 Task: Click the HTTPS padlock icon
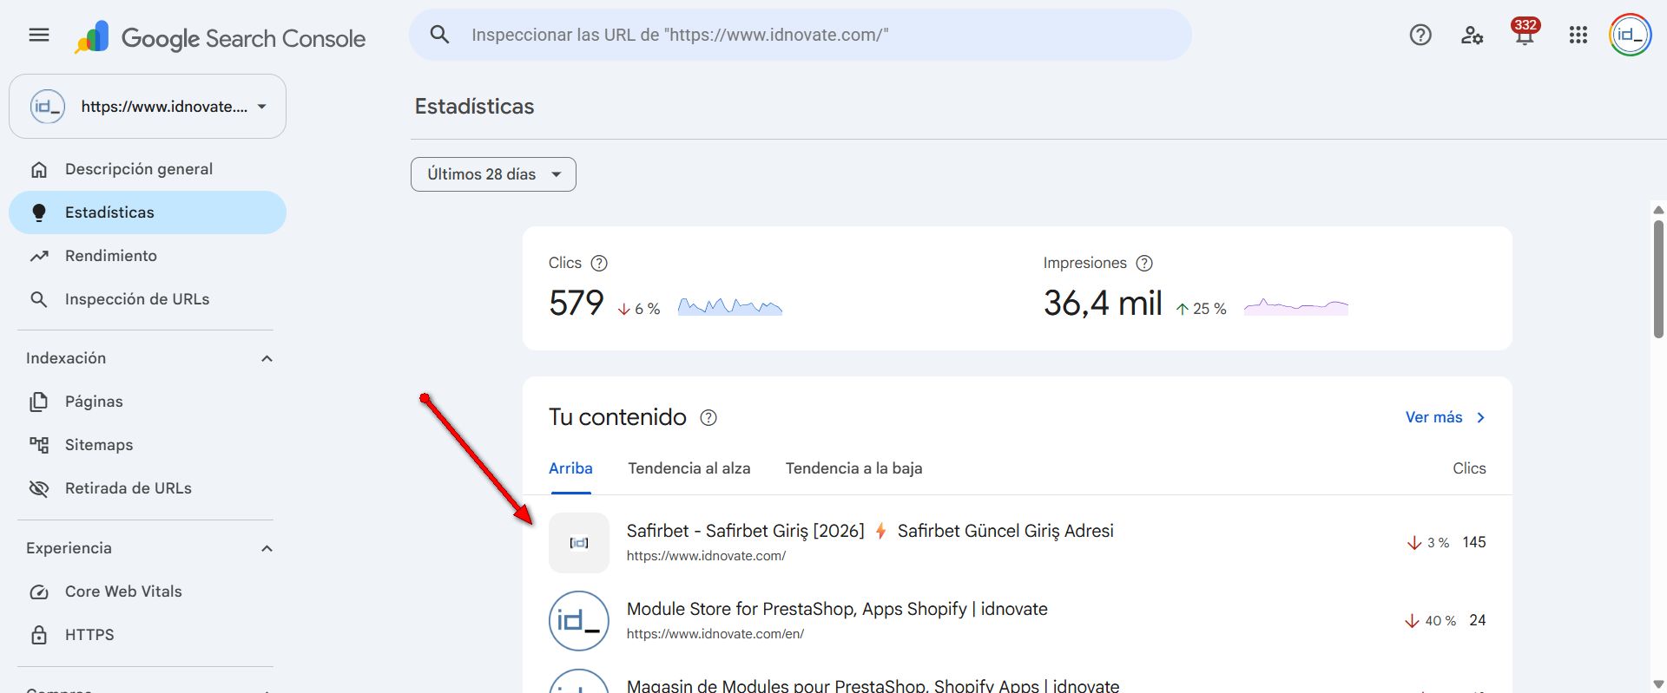pos(39,636)
